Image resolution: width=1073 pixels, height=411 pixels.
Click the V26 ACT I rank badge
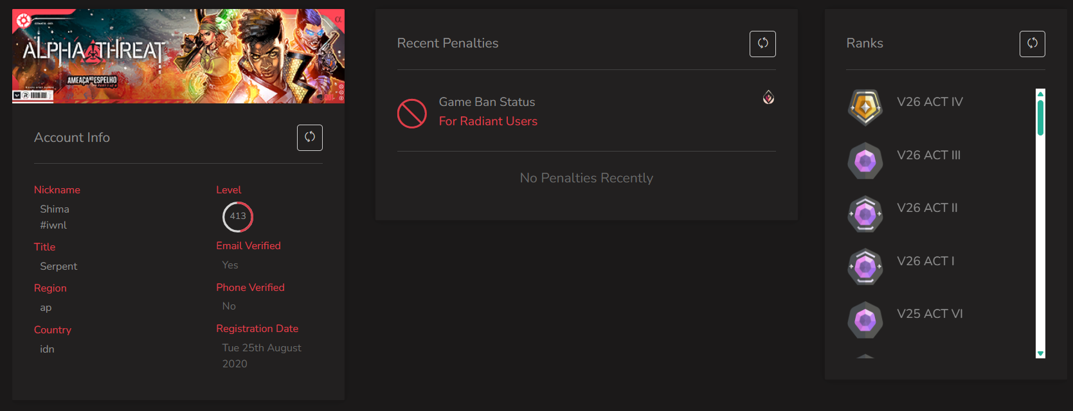click(865, 267)
